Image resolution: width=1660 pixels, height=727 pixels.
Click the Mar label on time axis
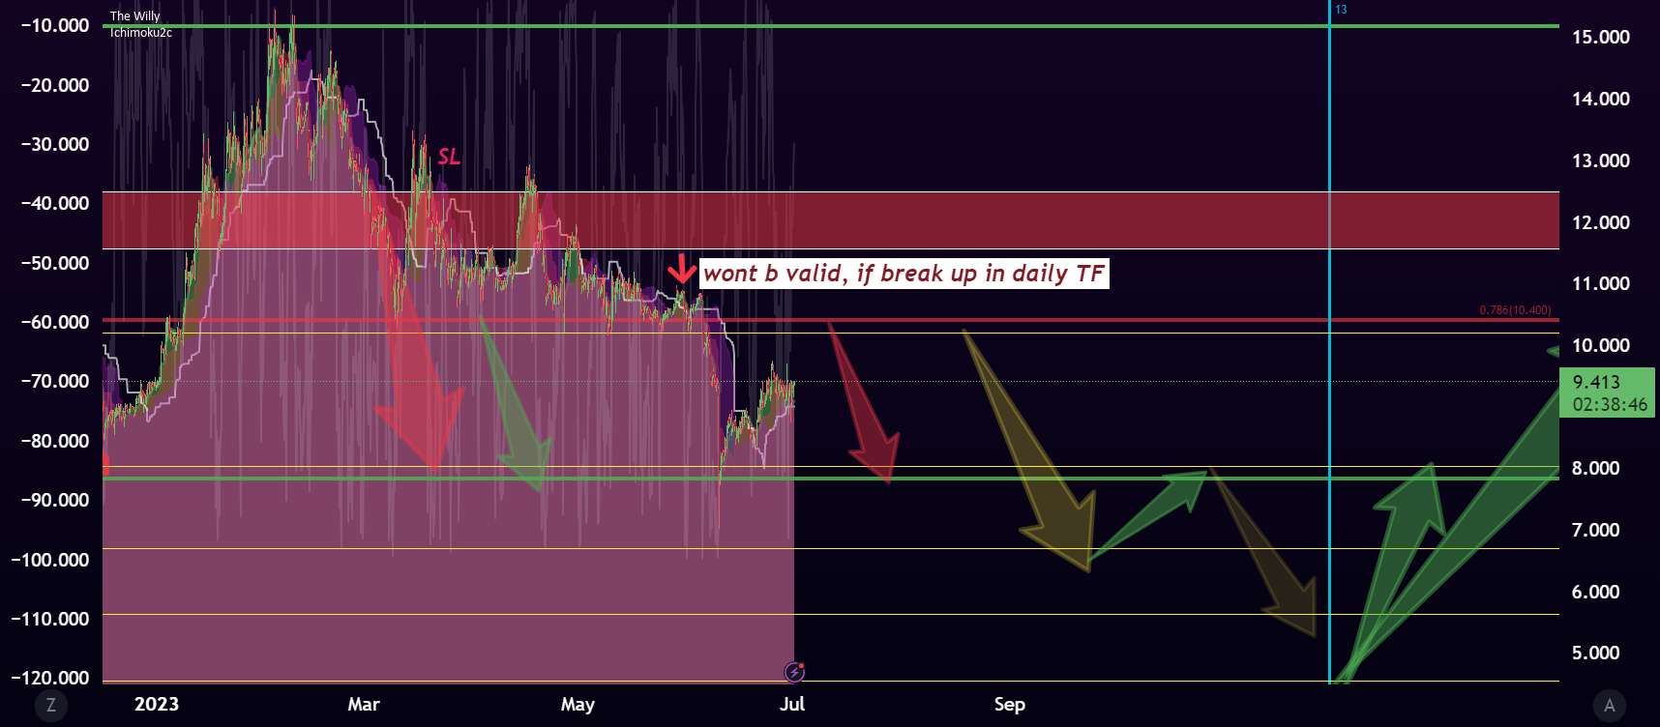(364, 704)
